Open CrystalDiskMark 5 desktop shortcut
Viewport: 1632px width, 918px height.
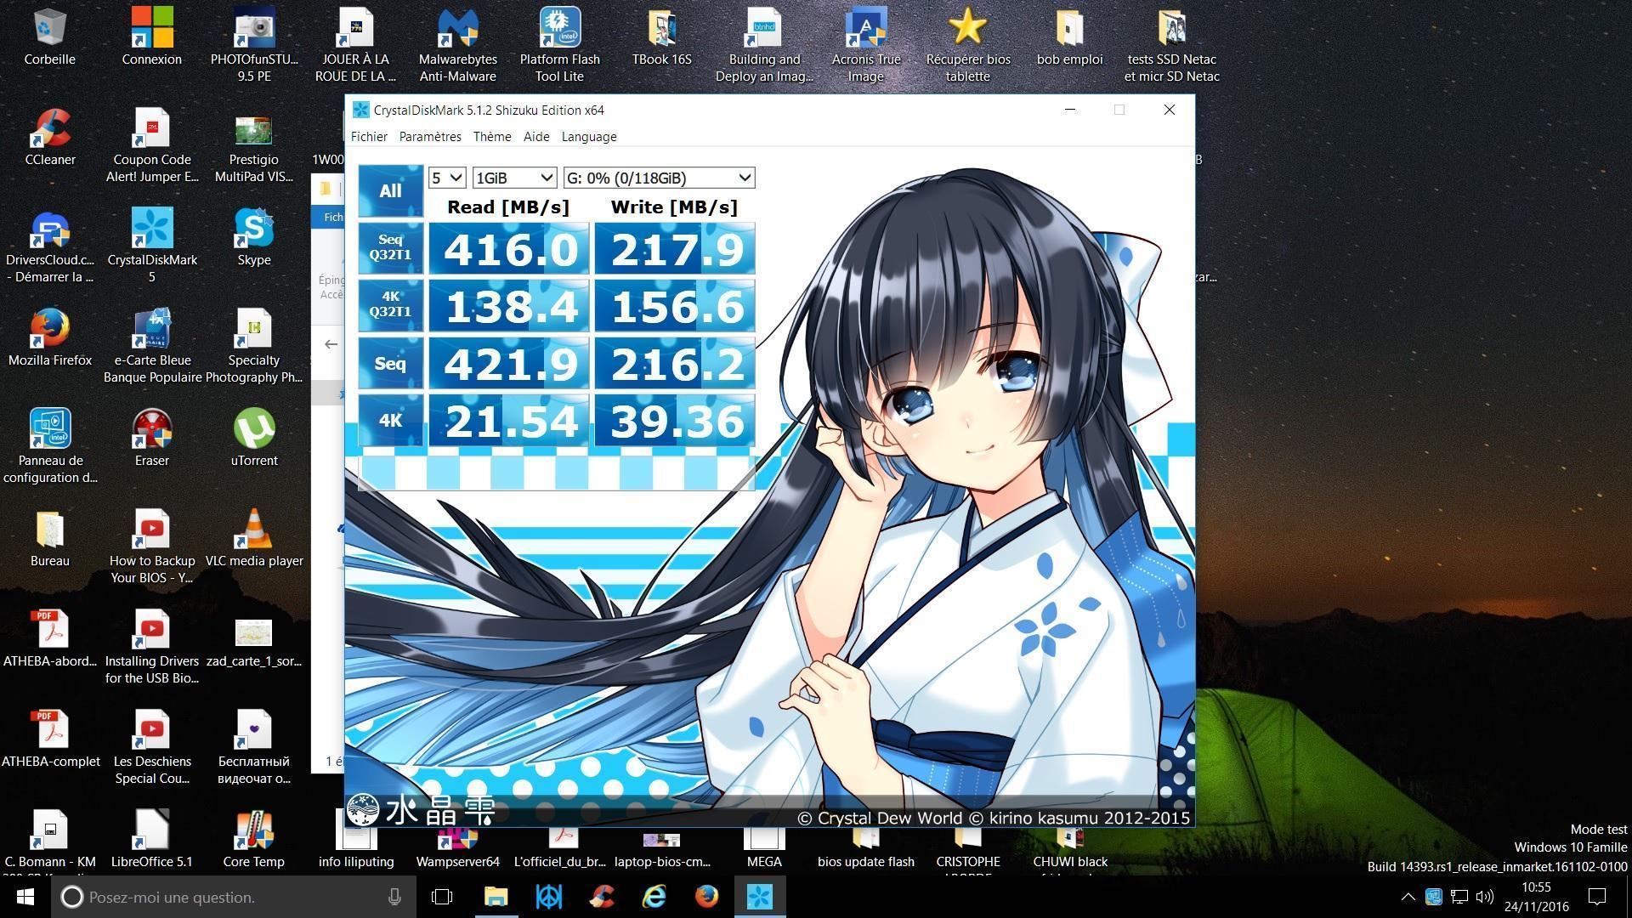[x=152, y=229]
